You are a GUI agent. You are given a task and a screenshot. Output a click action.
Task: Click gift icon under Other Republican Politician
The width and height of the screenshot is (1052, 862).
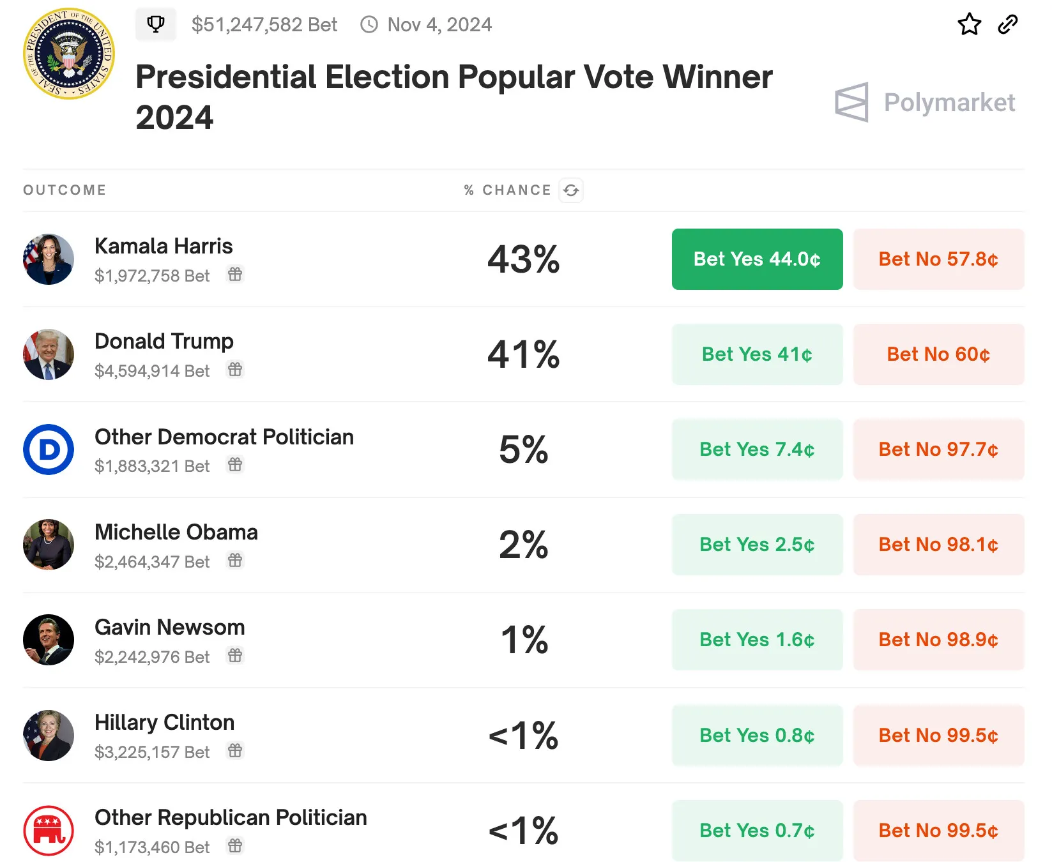click(235, 846)
